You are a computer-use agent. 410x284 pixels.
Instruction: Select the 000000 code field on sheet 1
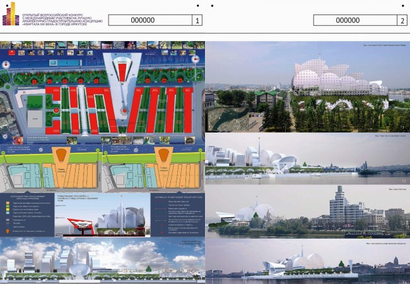tap(150, 20)
